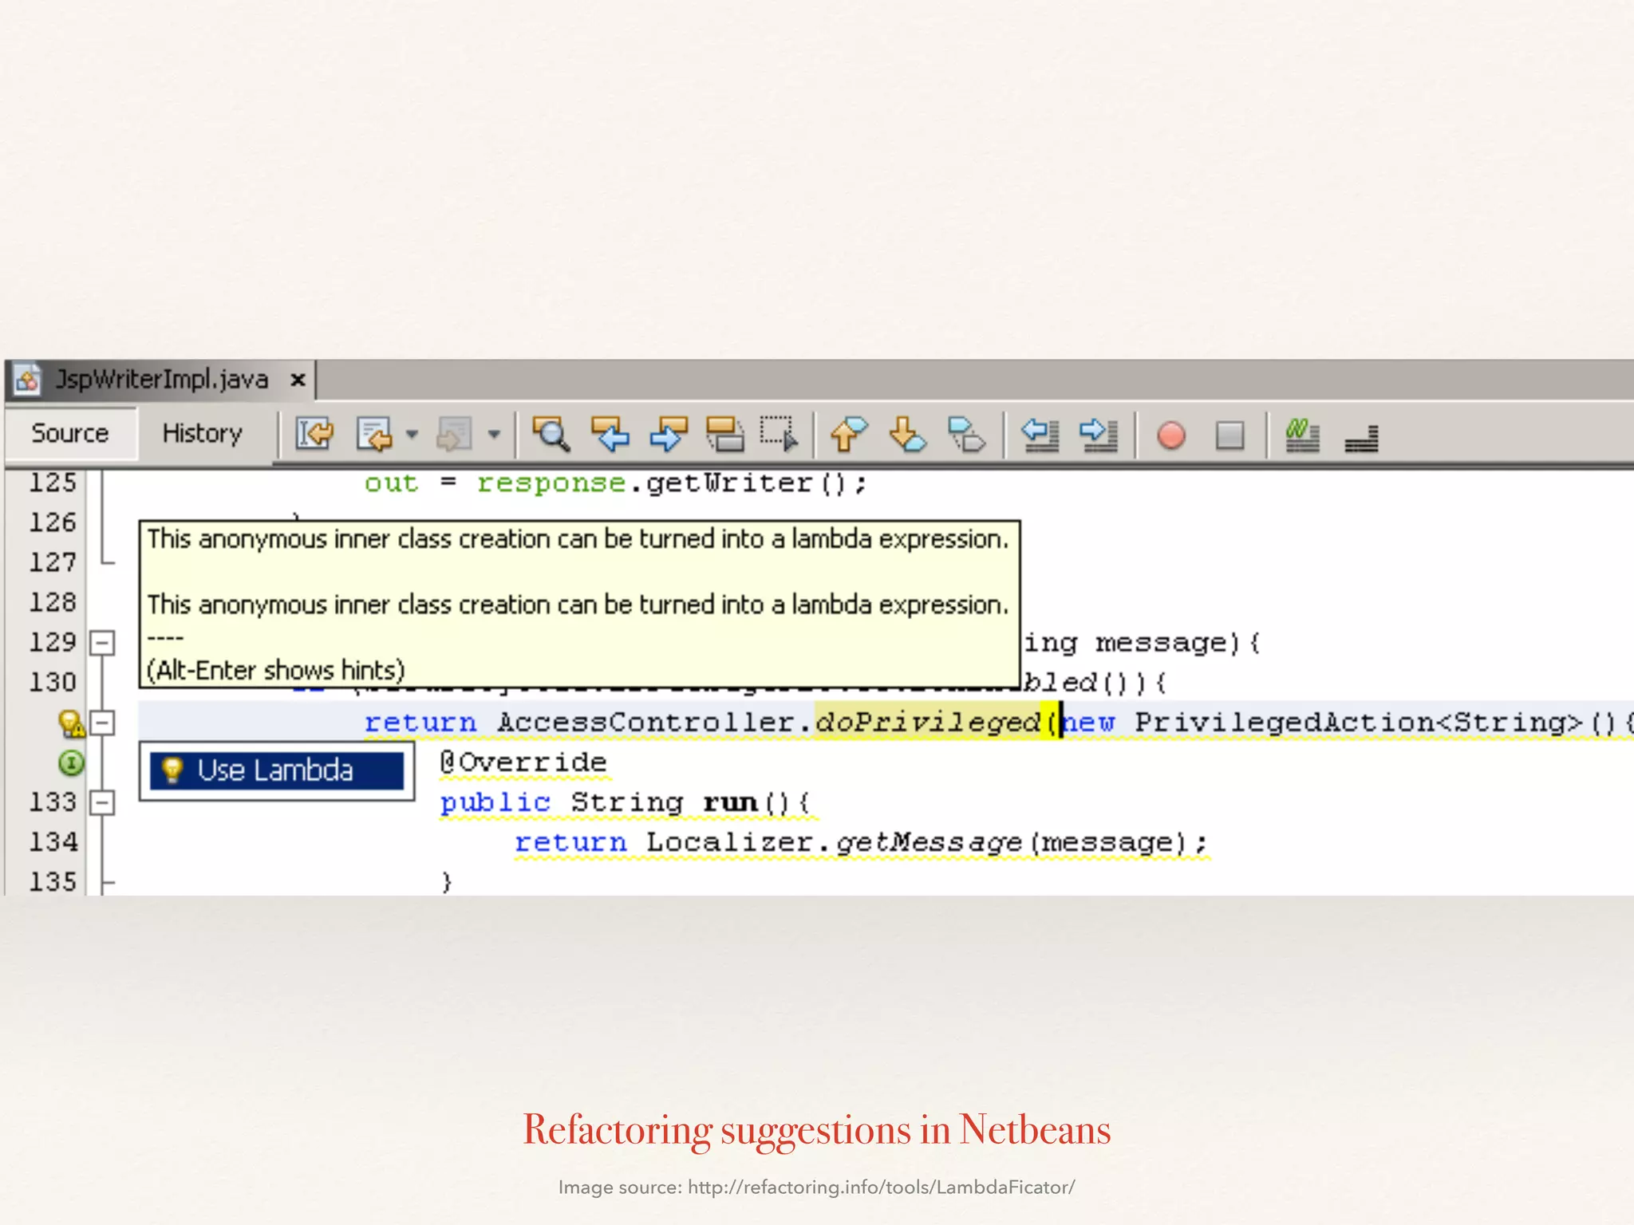The height and width of the screenshot is (1225, 1634).
Task: Click the run method name
Action: (730, 802)
